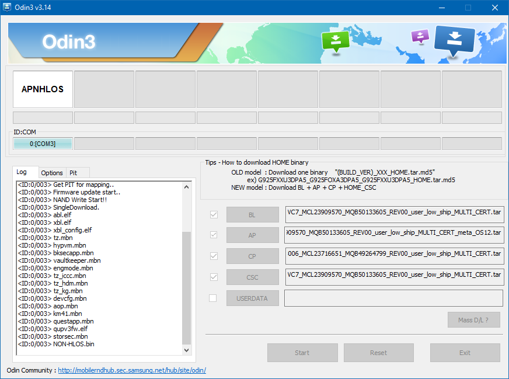
Task: Toggle the CSC checkbox
Action: (x=214, y=277)
